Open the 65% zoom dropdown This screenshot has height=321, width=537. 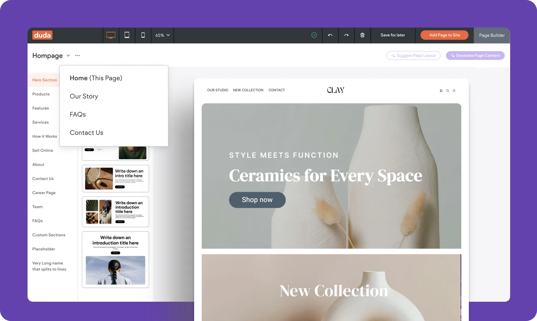[x=162, y=35]
